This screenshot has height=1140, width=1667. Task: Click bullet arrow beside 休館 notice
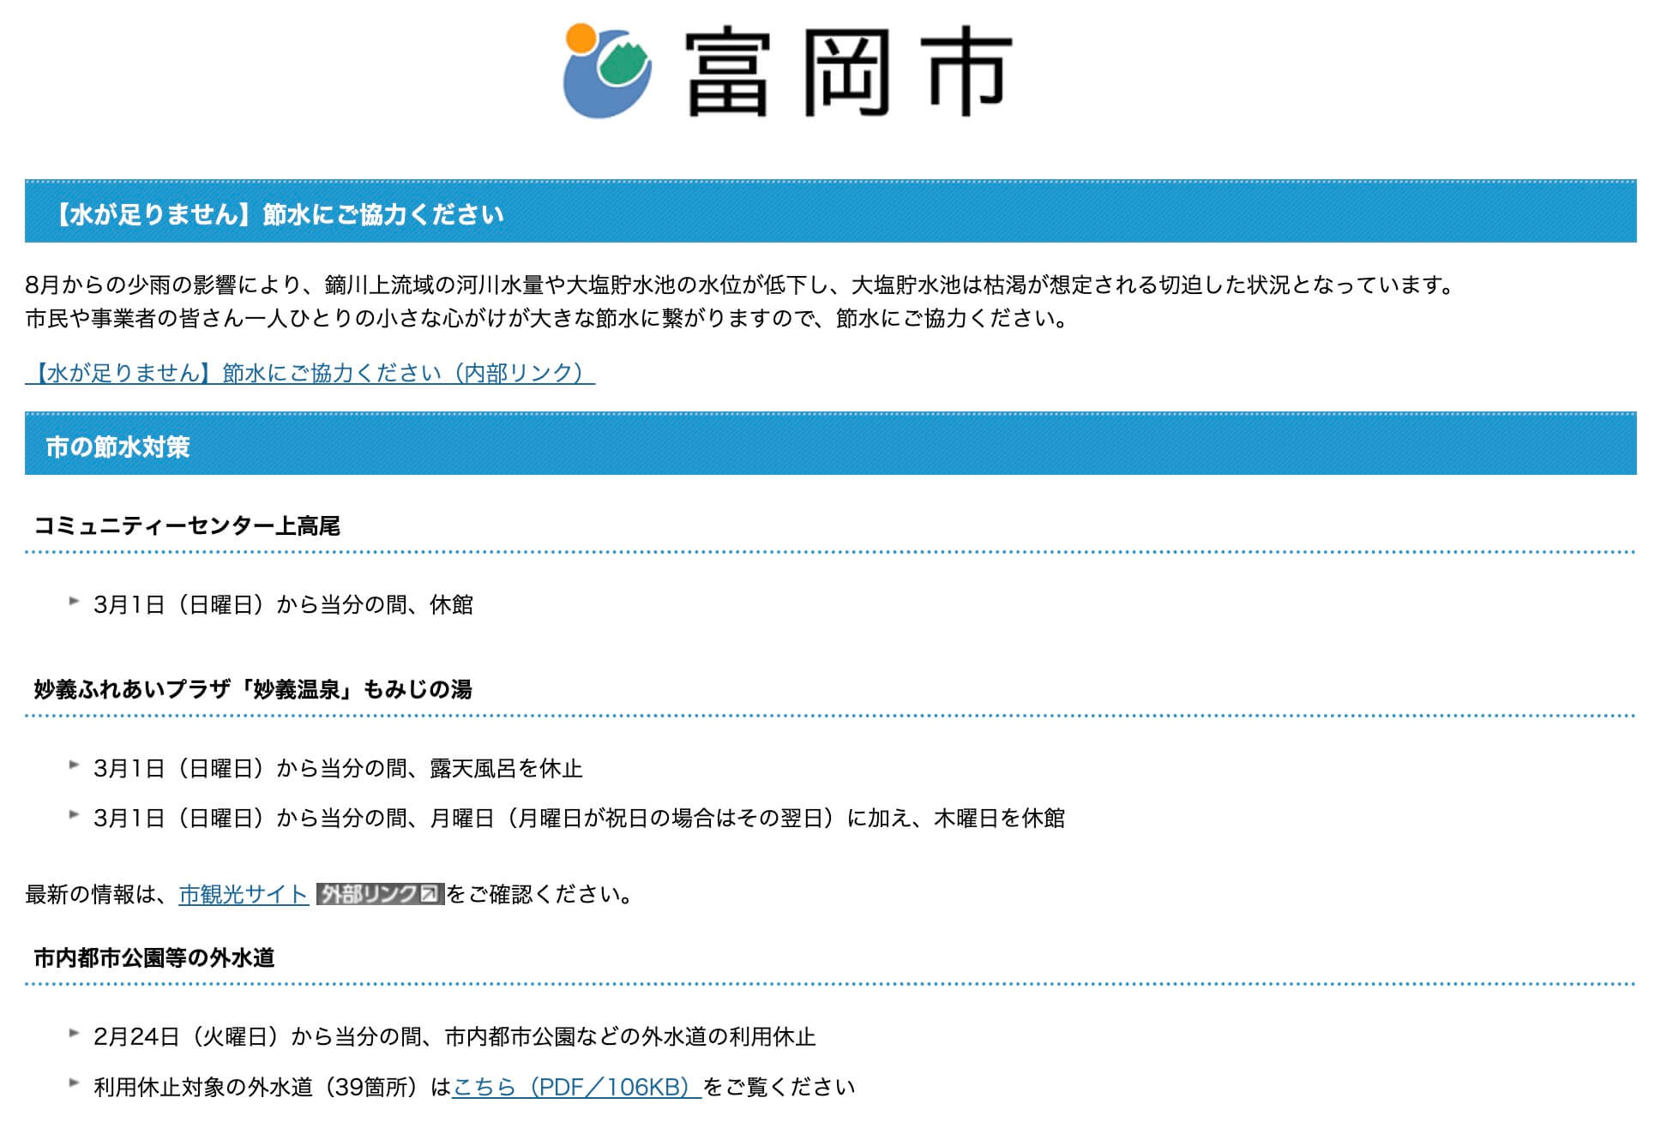[x=75, y=602]
